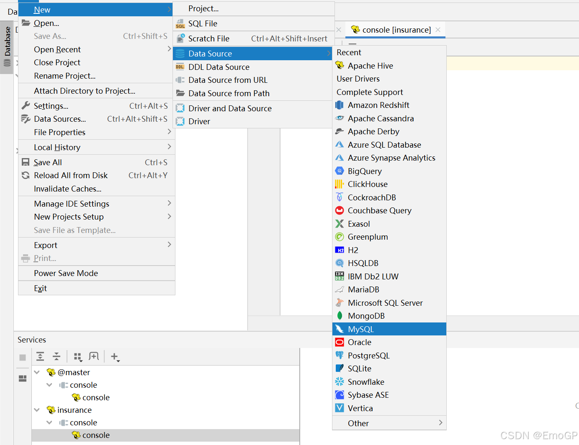Click Microsoft SQL Server entry

[389, 303]
